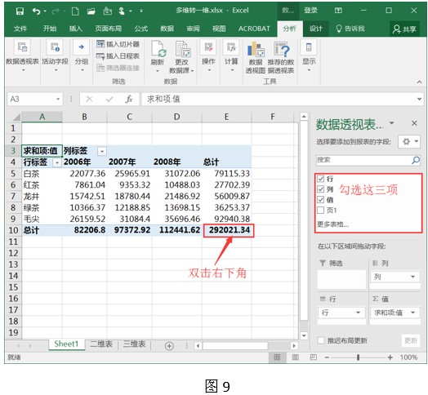Check the 页1 field checkbox
The height and width of the screenshot is (395, 428).
click(321, 210)
